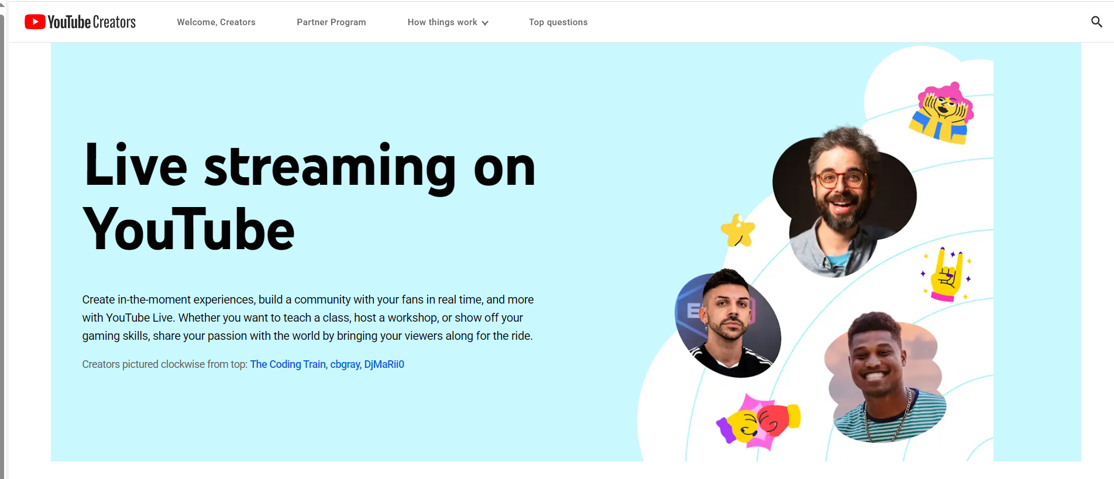Click the bearded man with glasses photo
The width and height of the screenshot is (1114, 479).
tap(843, 199)
